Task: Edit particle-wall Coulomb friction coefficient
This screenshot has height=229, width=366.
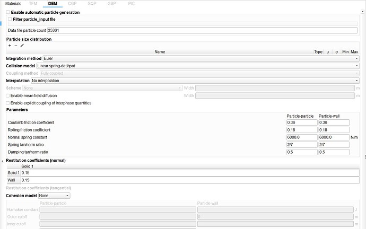Action: pos(334,122)
